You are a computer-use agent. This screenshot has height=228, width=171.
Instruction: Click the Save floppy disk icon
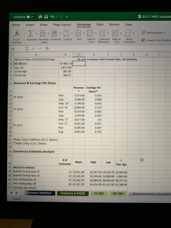pos(46,17)
